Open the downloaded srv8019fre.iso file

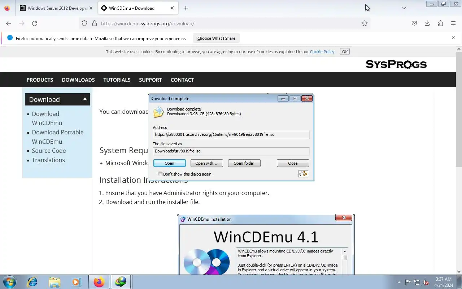tap(169, 163)
